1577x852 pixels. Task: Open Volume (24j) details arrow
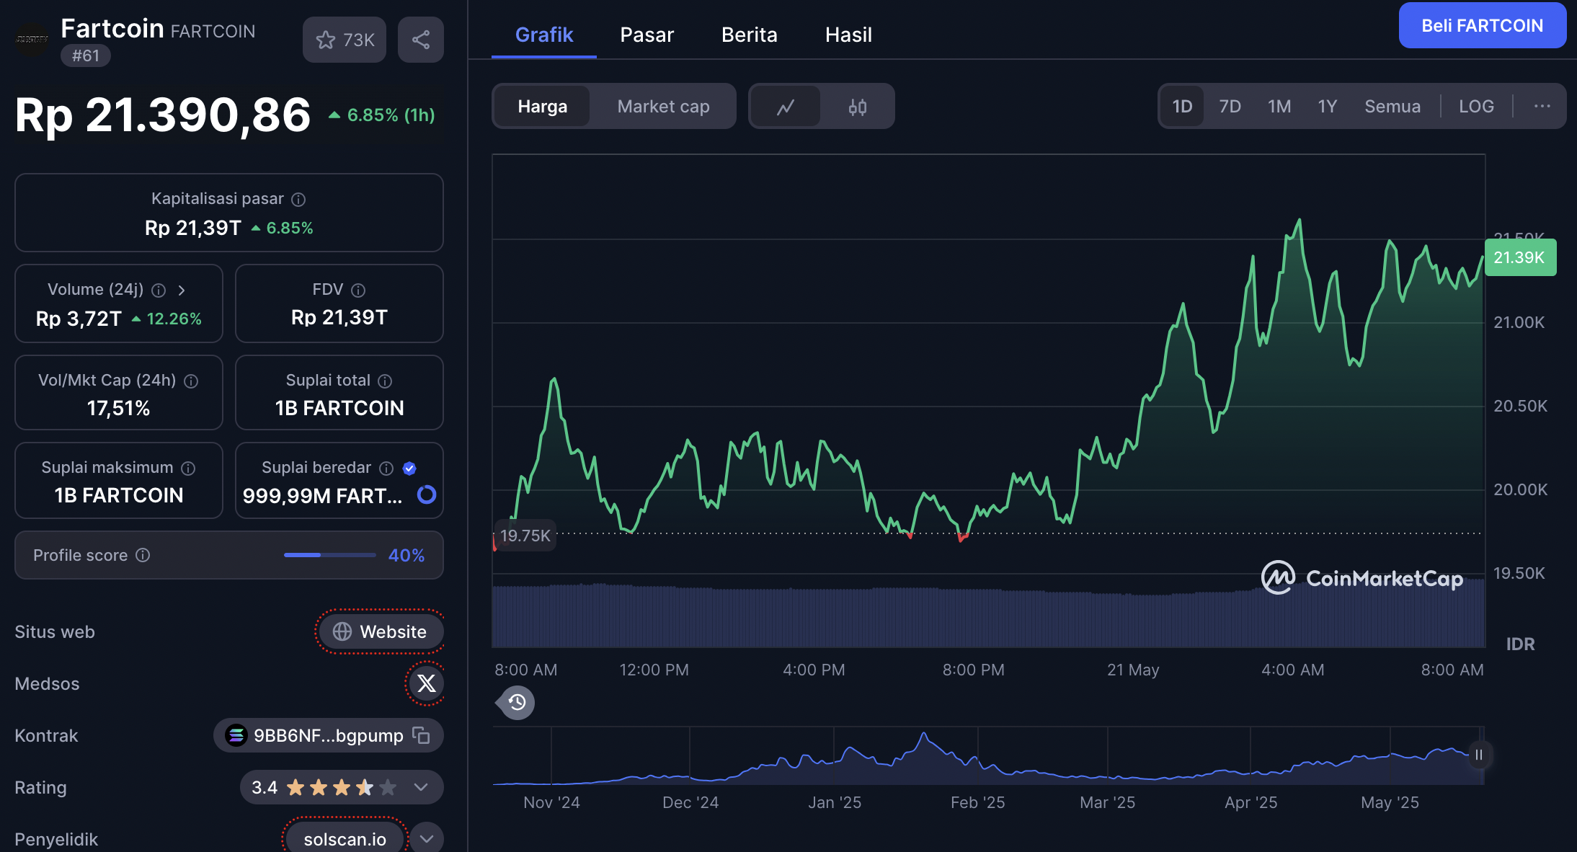pyautogui.click(x=182, y=290)
